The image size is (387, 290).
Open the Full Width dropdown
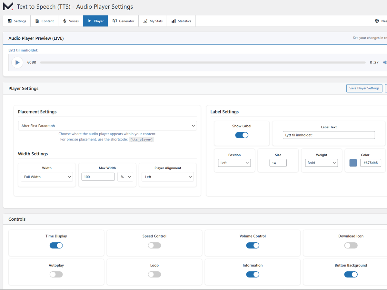point(47,177)
